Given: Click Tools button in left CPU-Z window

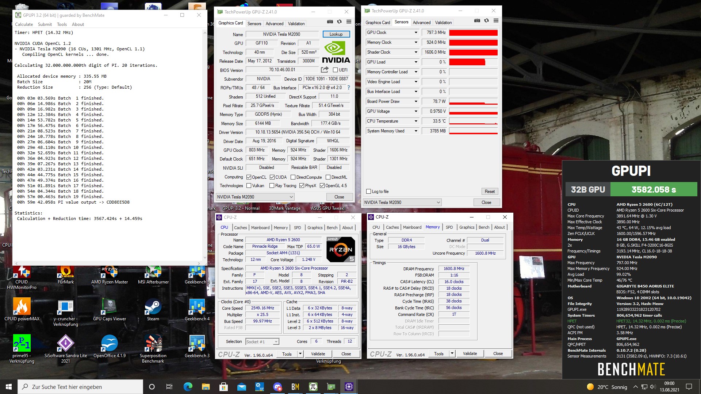Looking at the screenshot, I should pyautogui.click(x=287, y=354).
